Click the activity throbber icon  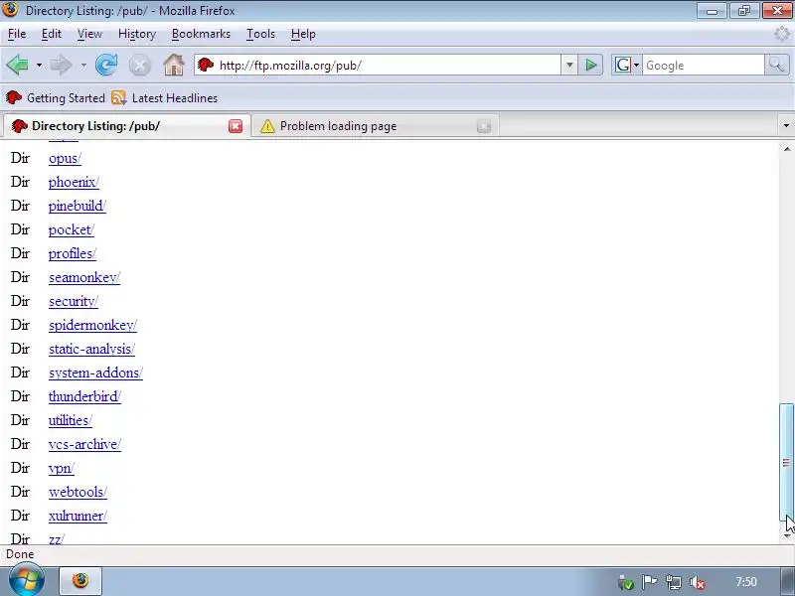[x=782, y=34]
